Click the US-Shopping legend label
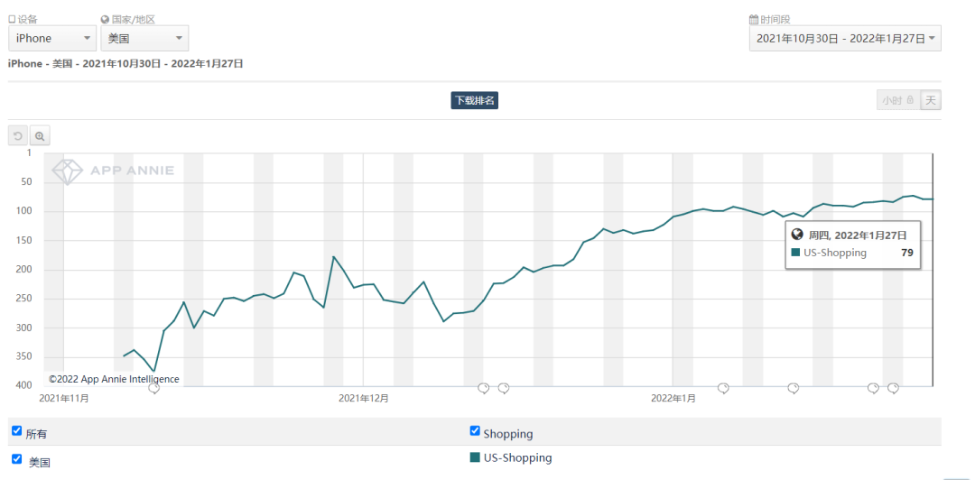 pyautogui.click(x=517, y=457)
